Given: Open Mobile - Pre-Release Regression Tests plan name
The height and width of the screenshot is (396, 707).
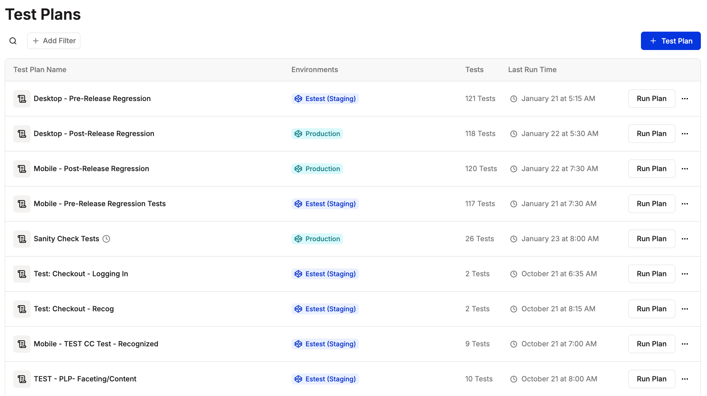Looking at the screenshot, I should point(100,204).
